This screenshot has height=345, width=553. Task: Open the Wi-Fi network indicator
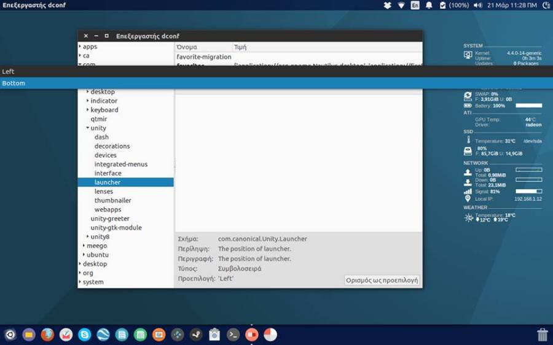(401, 6)
